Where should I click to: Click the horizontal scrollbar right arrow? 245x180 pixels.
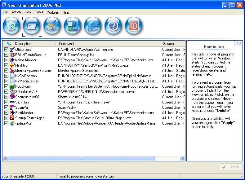tap(182, 158)
